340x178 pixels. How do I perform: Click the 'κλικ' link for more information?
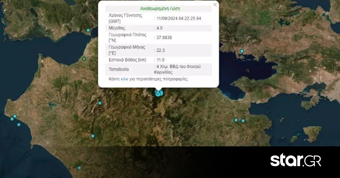(124, 79)
